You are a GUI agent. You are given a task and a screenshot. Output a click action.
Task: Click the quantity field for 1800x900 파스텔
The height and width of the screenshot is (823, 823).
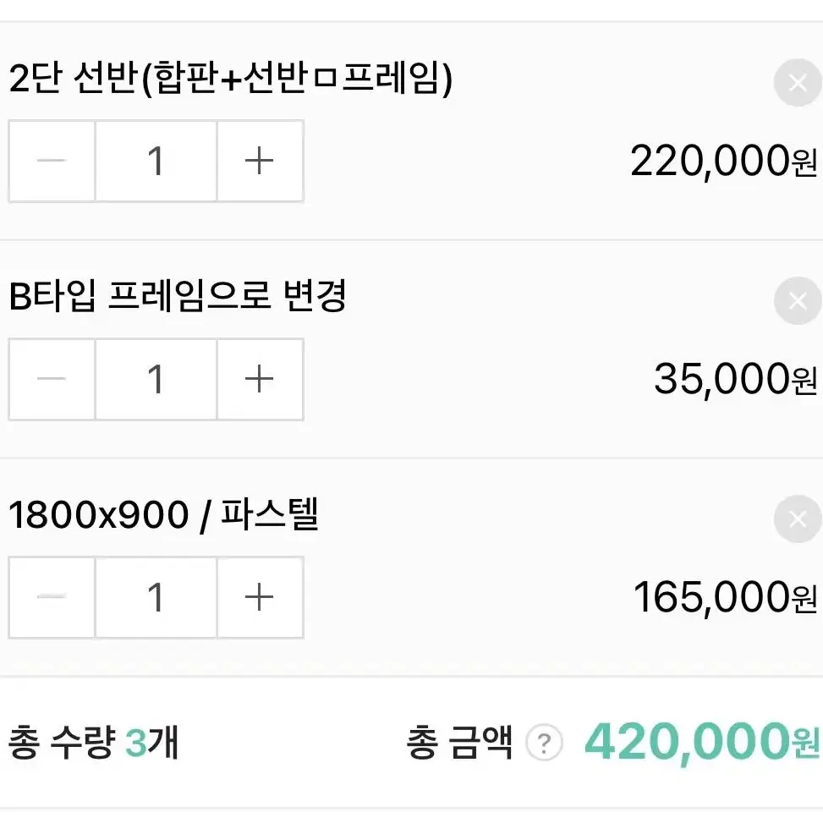(x=156, y=597)
